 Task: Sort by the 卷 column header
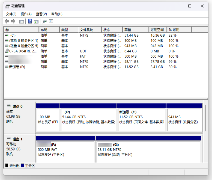tap(21, 30)
